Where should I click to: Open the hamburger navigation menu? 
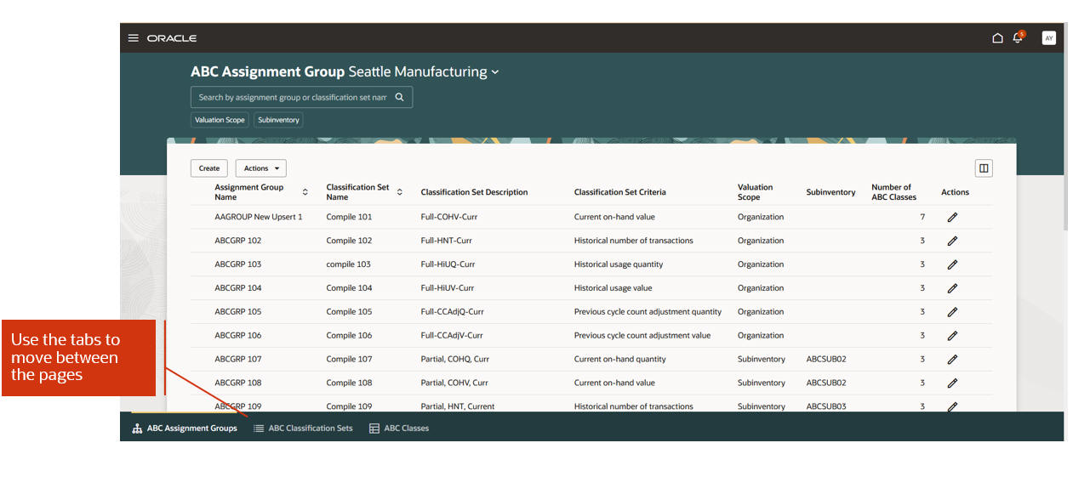pyautogui.click(x=134, y=38)
